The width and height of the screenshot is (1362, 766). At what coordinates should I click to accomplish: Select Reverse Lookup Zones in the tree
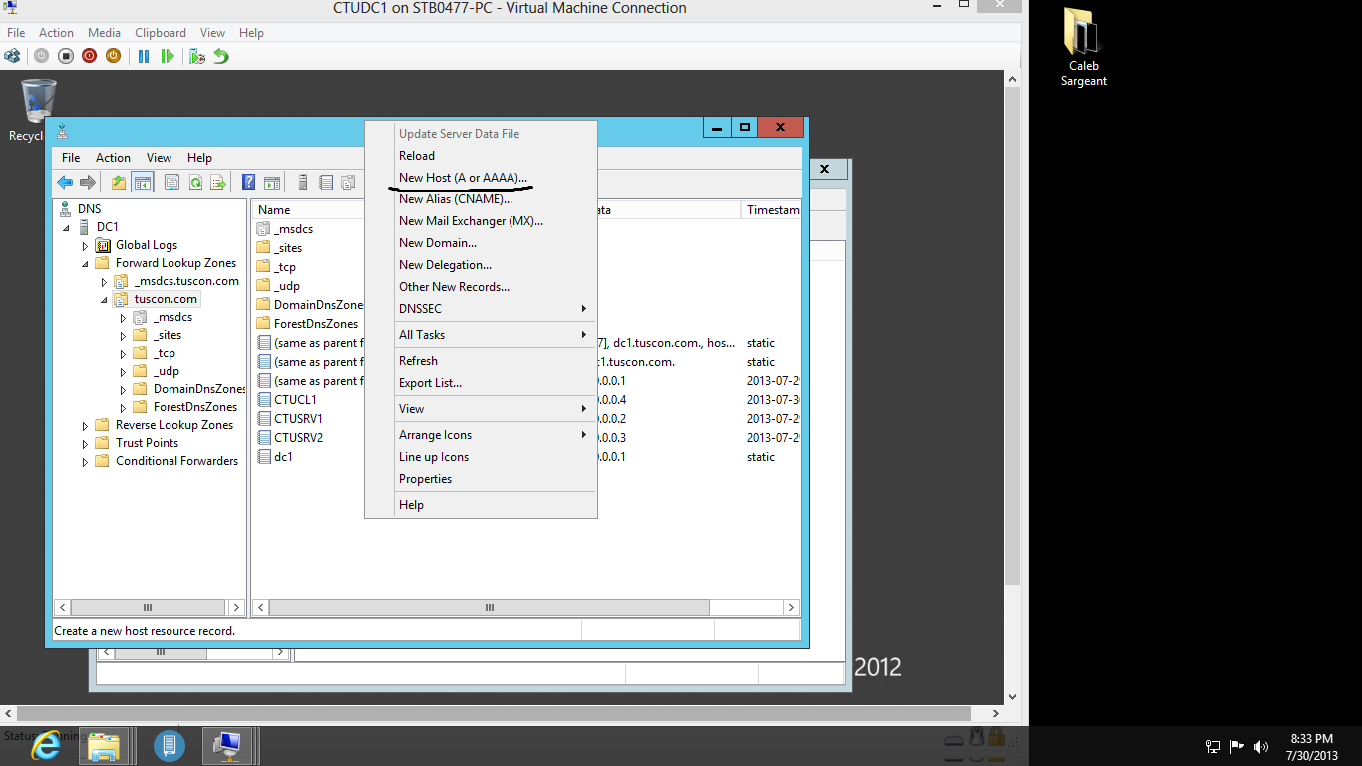[x=174, y=425]
